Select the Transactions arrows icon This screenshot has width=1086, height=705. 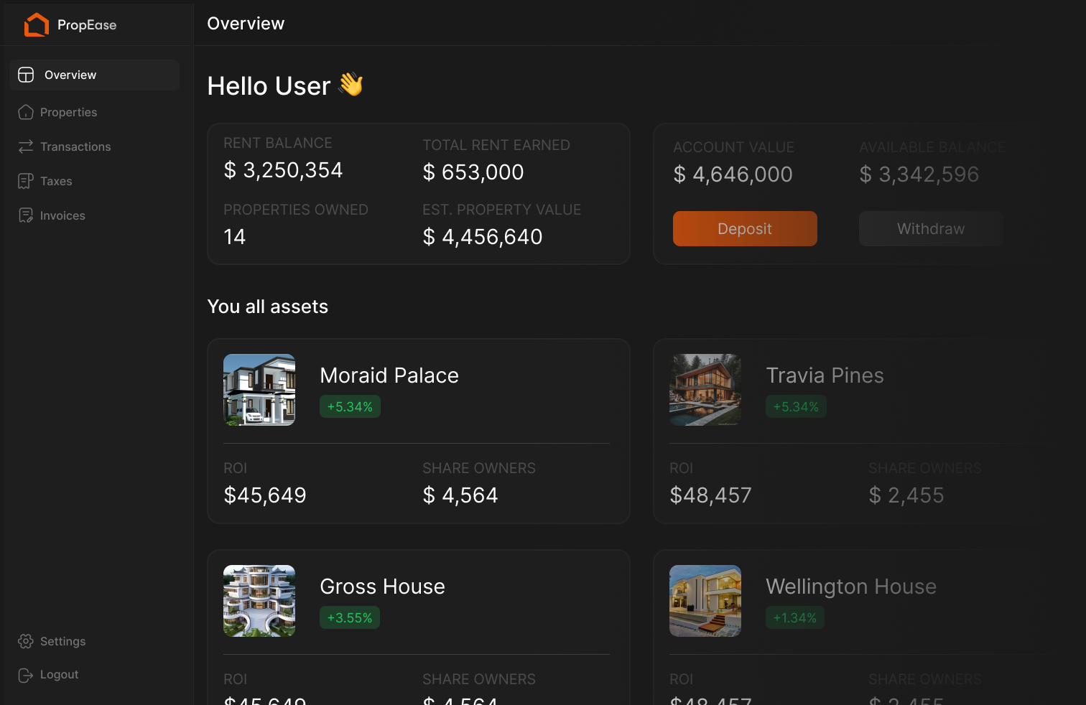[x=26, y=146]
